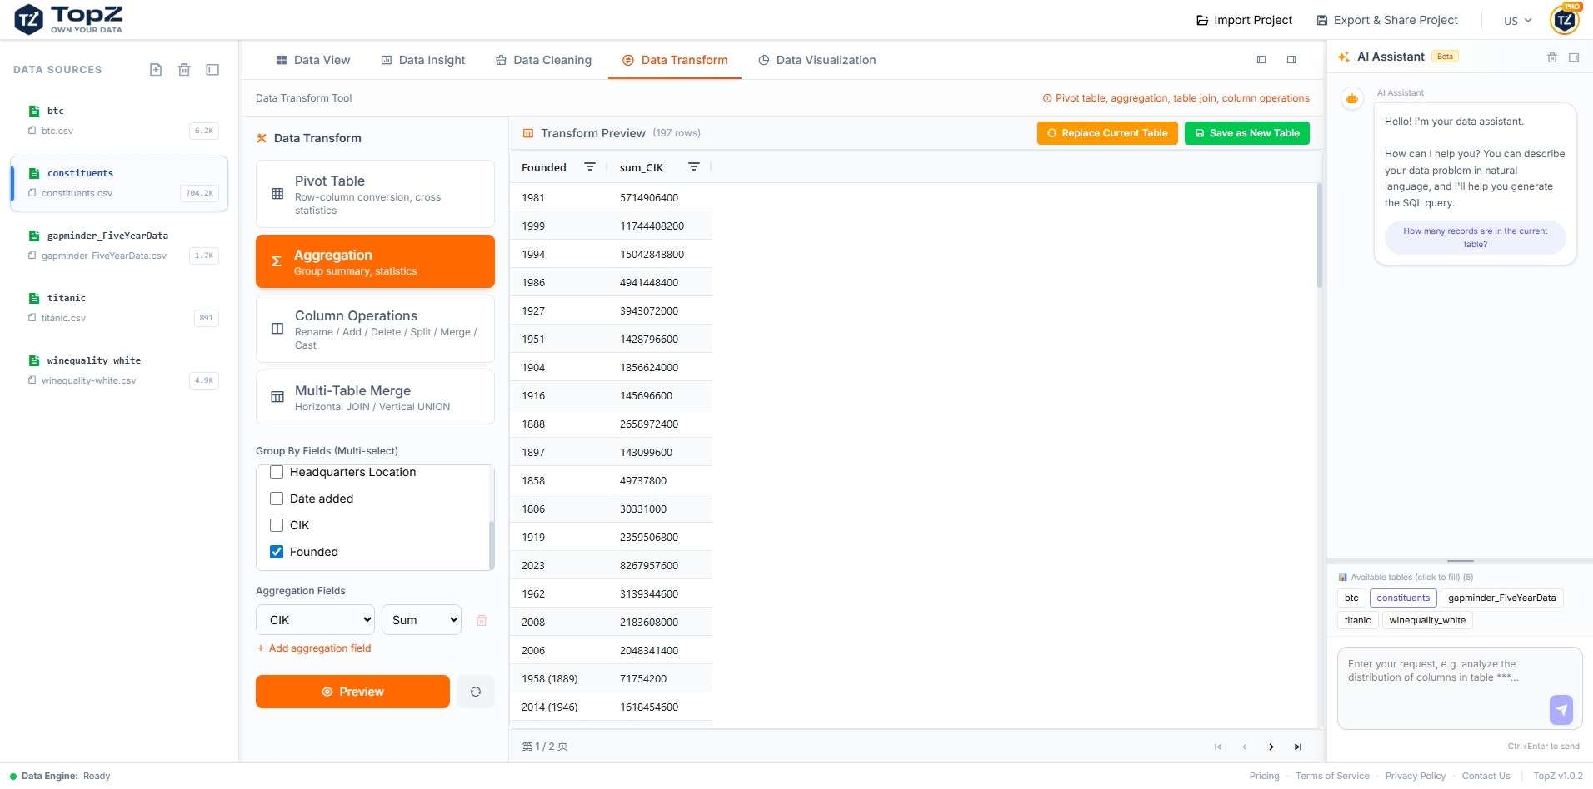Select the constituents data source

(x=119, y=183)
